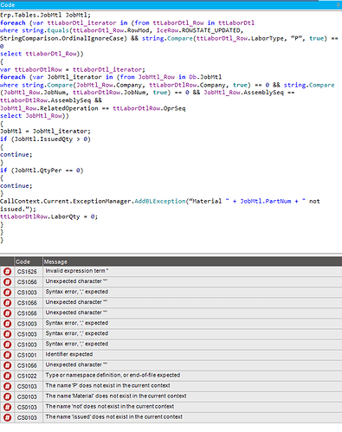342x432 pixels.
Task: Click the CS1525 error icon
Action: pos(7,271)
